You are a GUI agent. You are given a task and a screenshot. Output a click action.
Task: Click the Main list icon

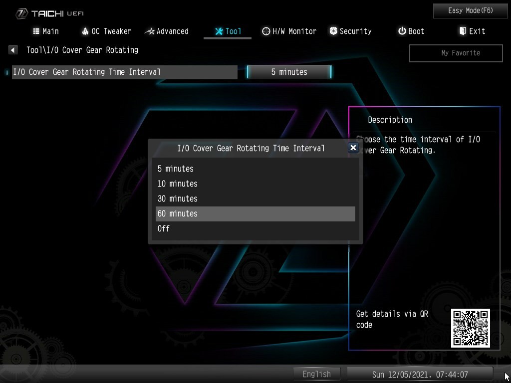[36, 31]
